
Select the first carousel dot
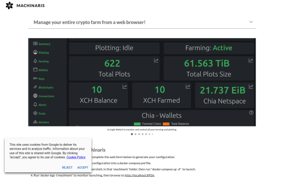pyautogui.click(x=132, y=134)
